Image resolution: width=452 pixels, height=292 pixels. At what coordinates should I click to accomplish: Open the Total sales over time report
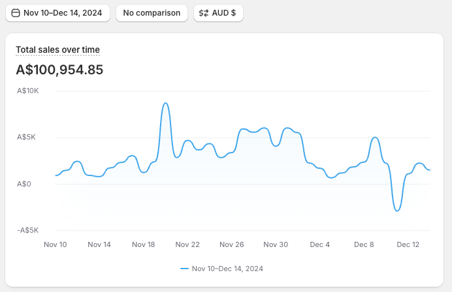click(x=57, y=50)
